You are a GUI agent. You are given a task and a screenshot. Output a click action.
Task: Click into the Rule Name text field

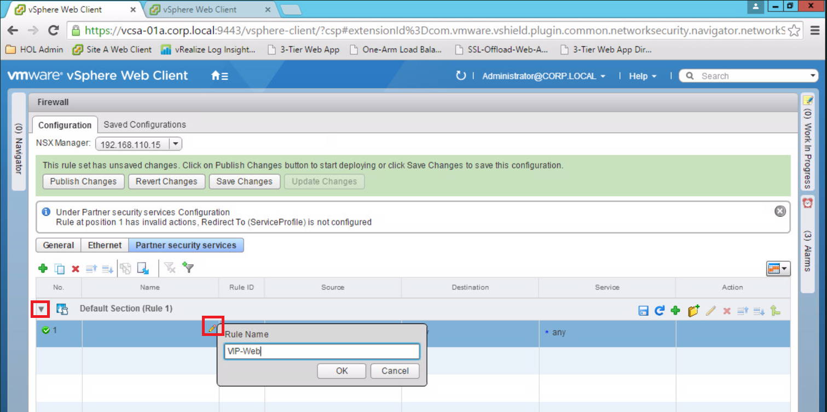click(x=322, y=351)
